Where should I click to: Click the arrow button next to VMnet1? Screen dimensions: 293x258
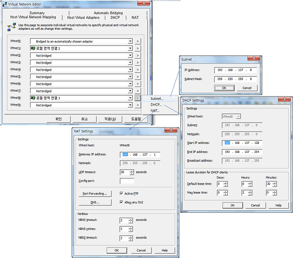138,48
